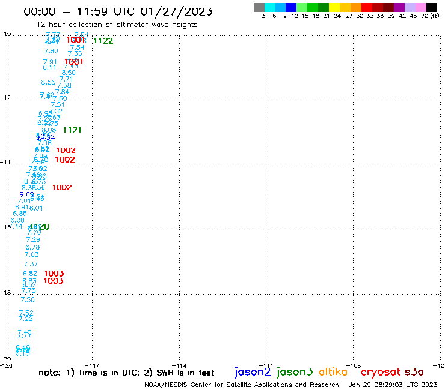This screenshot has width=445, height=390.
Task: Click subtitle '12 hour collection of altimeter wave heights'
Action: point(117,25)
